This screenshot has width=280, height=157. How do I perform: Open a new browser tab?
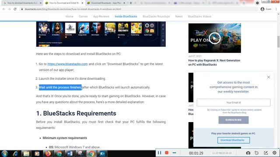131,3
